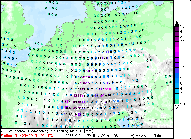Choose the legend color between 14 and 16

177,60
